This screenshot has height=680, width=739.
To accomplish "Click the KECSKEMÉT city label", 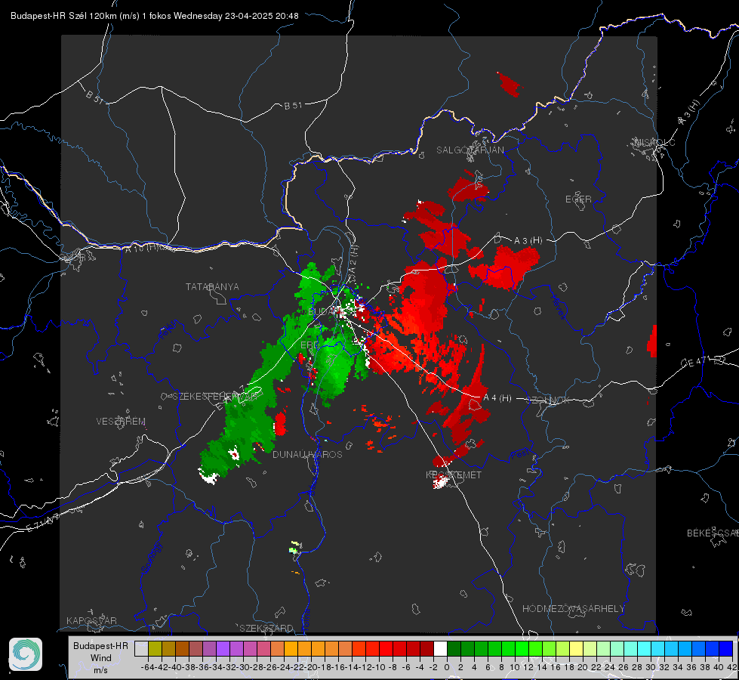I will pyautogui.click(x=454, y=475).
